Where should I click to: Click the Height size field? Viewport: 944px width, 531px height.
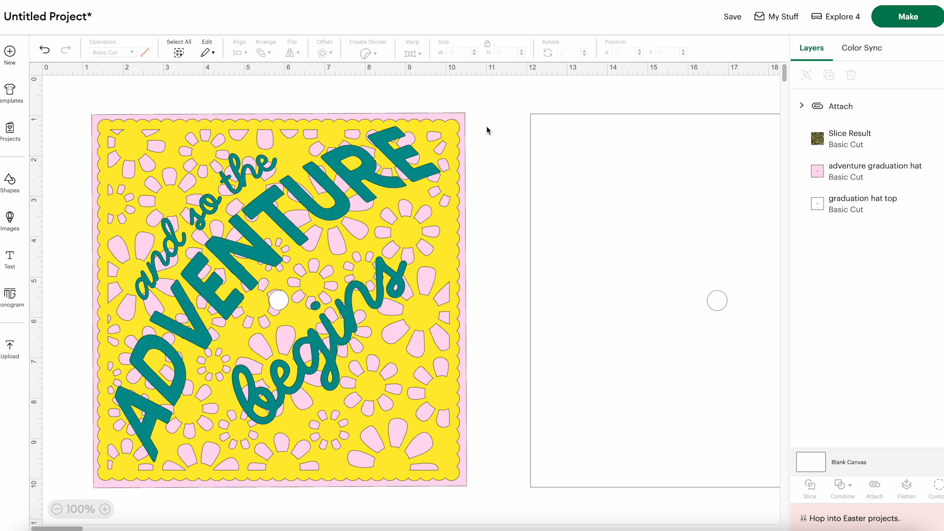tap(510, 53)
